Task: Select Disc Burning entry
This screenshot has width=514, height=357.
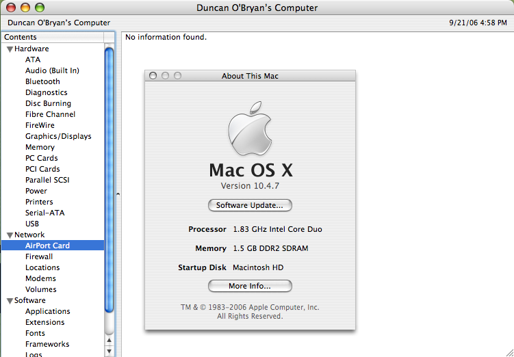Action: coord(48,103)
